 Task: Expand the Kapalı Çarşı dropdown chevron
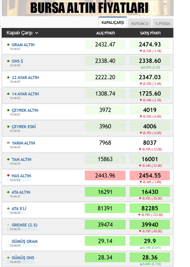(36, 33)
